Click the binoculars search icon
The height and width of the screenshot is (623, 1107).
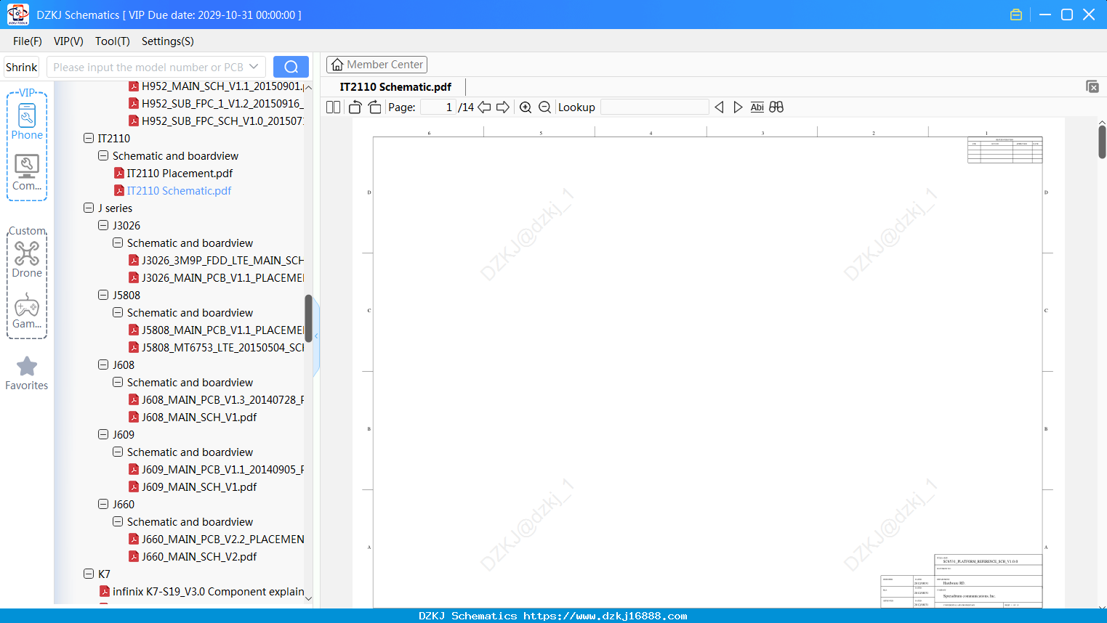click(x=776, y=107)
